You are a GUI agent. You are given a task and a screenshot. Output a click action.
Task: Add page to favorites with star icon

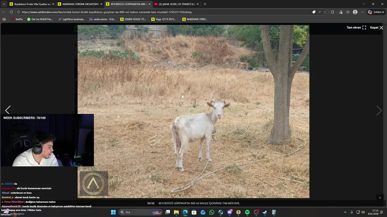click(325, 12)
